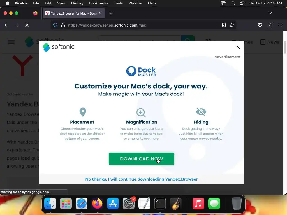This screenshot has height=215, width=287.
Task: Open App Store from the Dock
Action: click(113, 203)
